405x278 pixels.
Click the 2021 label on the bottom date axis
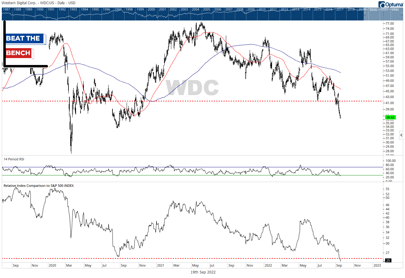[x=161, y=265]
